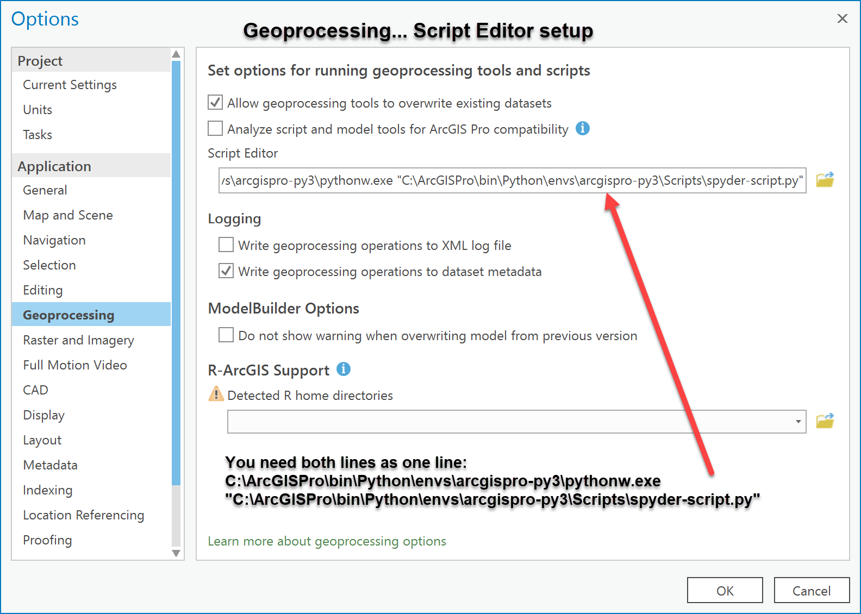The width and height of the screenshot is (861, 614).
Task: Enable Analyze script and model tools checkbox
Action: pyautogui.click(x=215, y=128)
